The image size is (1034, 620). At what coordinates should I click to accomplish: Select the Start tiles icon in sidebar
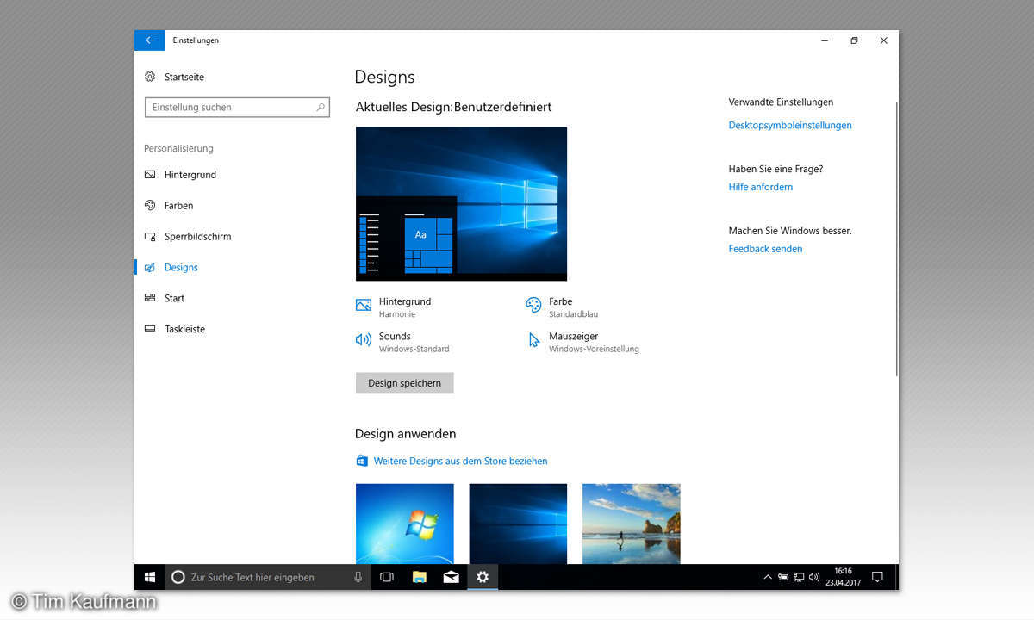(x=150, y=298)
